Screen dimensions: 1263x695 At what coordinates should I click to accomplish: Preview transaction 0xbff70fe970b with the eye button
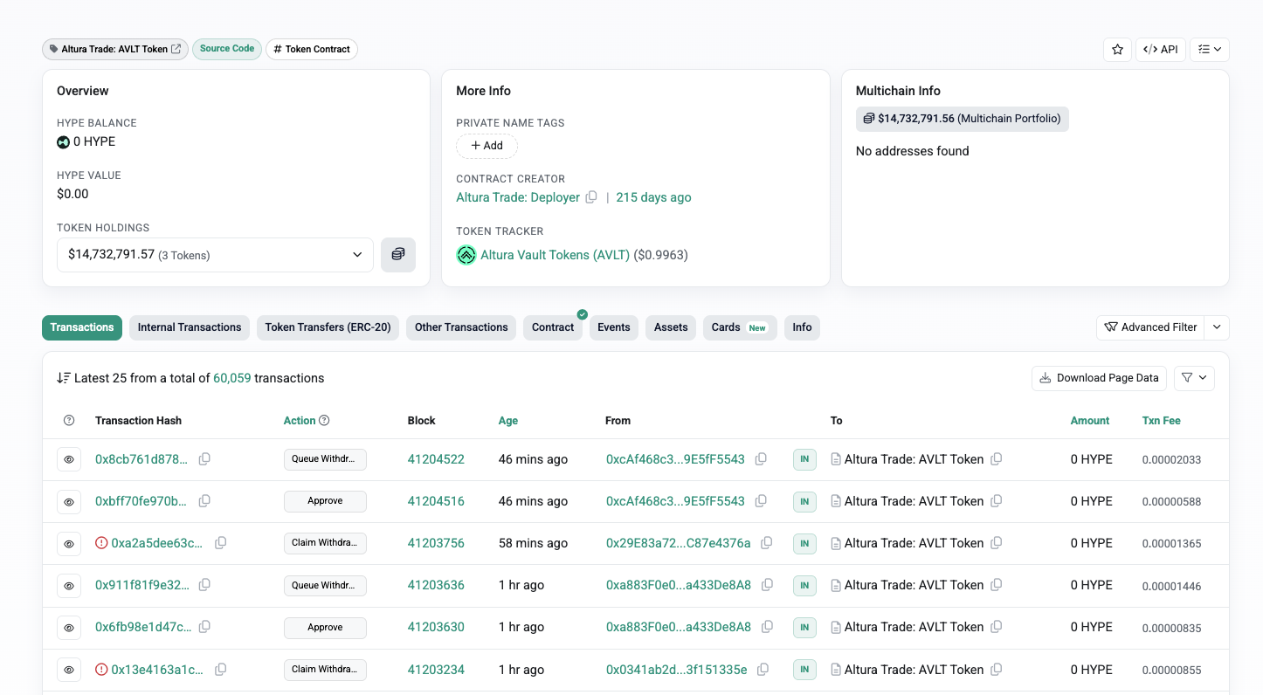tap(69, 501)
